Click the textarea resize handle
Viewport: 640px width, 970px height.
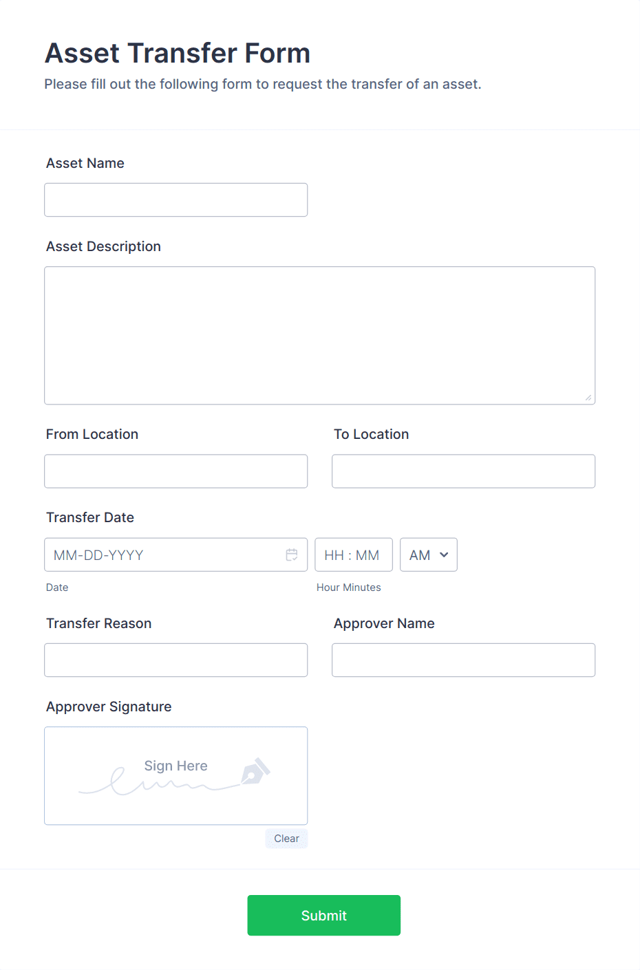(590, 398)
